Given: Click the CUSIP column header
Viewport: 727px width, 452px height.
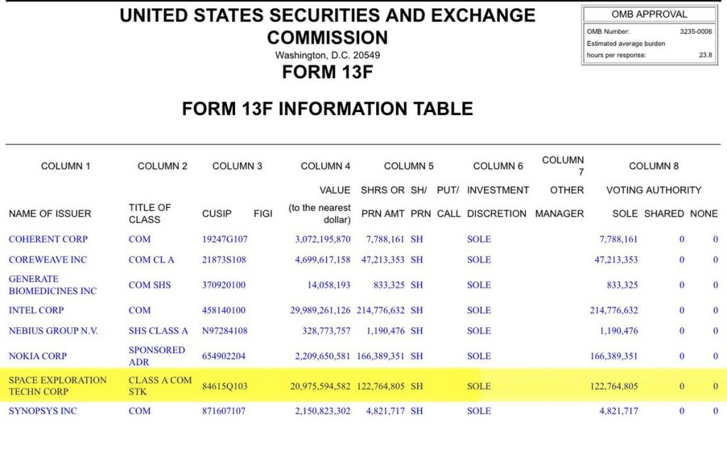Looking at the screenshot, I should point(217,214).
